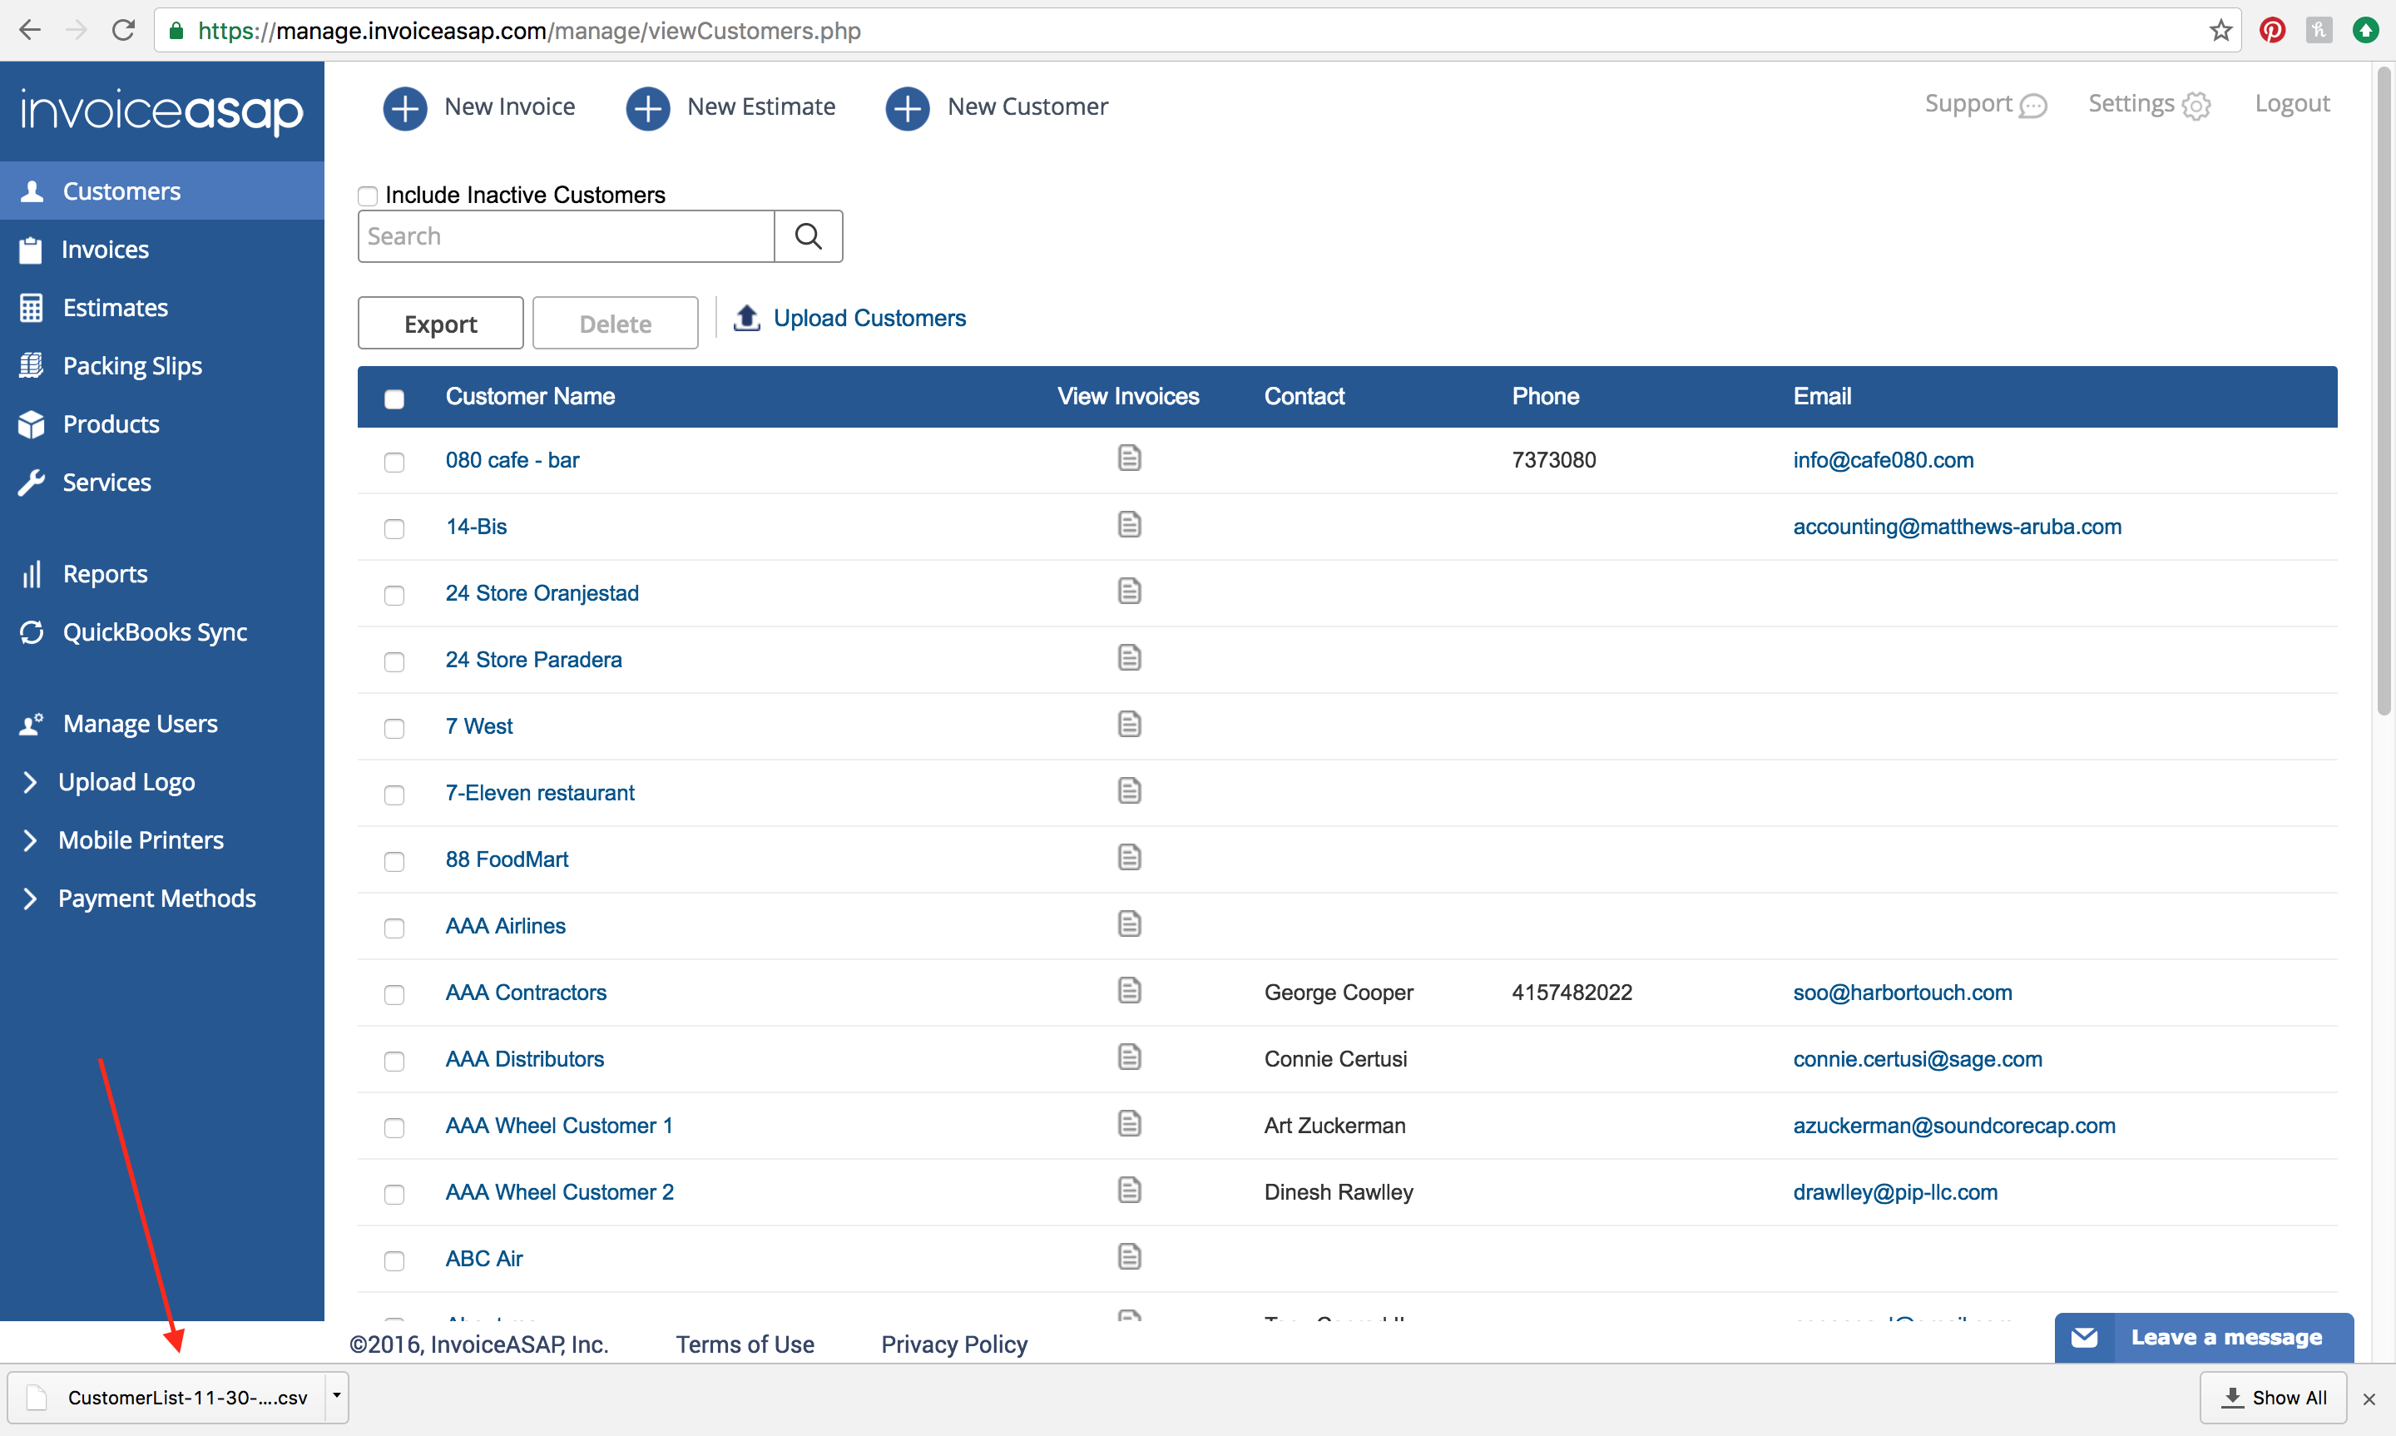Check the 14-Bis customer row checkbox
Screen dimensions: 2396x1436
click(x=394, y=528)
